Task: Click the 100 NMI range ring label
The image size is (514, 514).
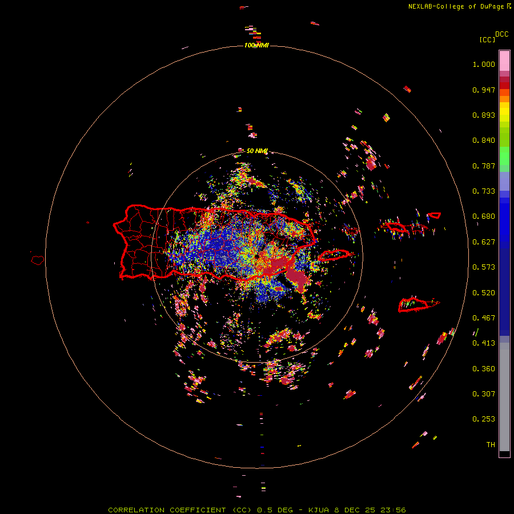Action: click(256, 45)
